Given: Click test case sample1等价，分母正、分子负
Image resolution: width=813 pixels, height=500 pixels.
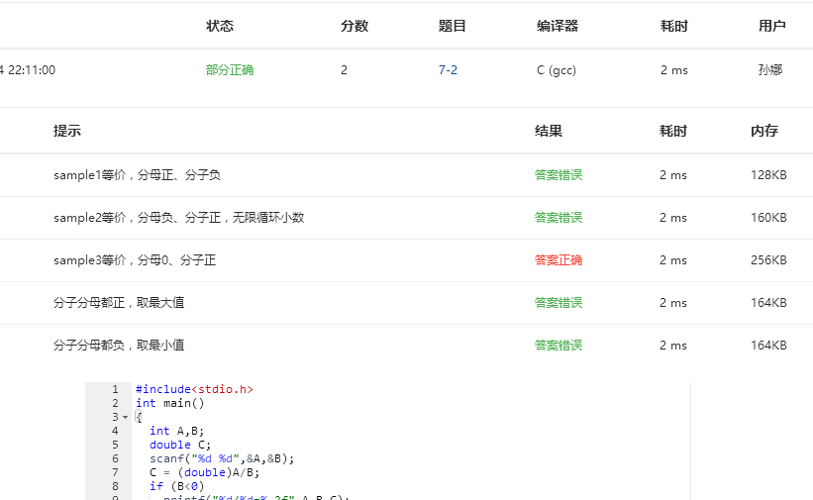Looking at the screenshot, I should pos(137,175).
